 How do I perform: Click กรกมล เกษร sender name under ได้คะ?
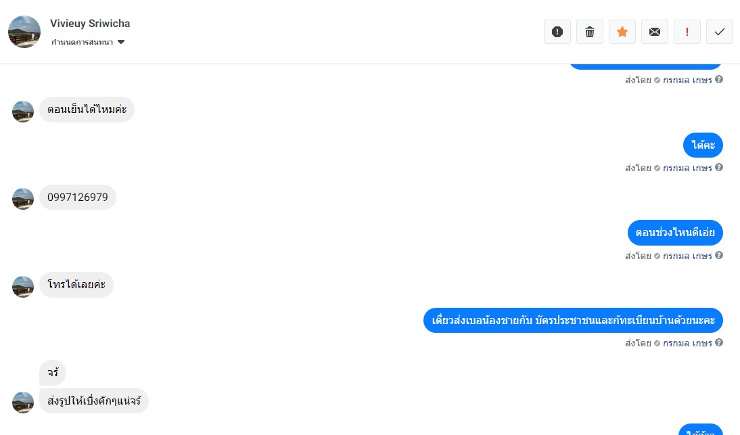coord(687,168)
